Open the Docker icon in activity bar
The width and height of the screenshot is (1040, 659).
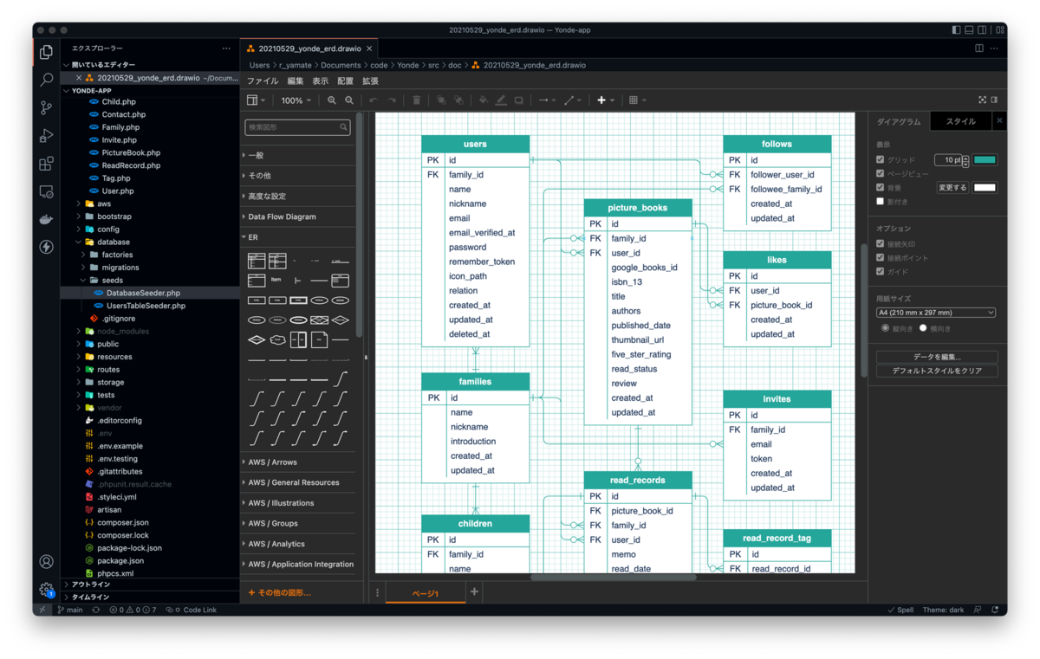(47, 219)
